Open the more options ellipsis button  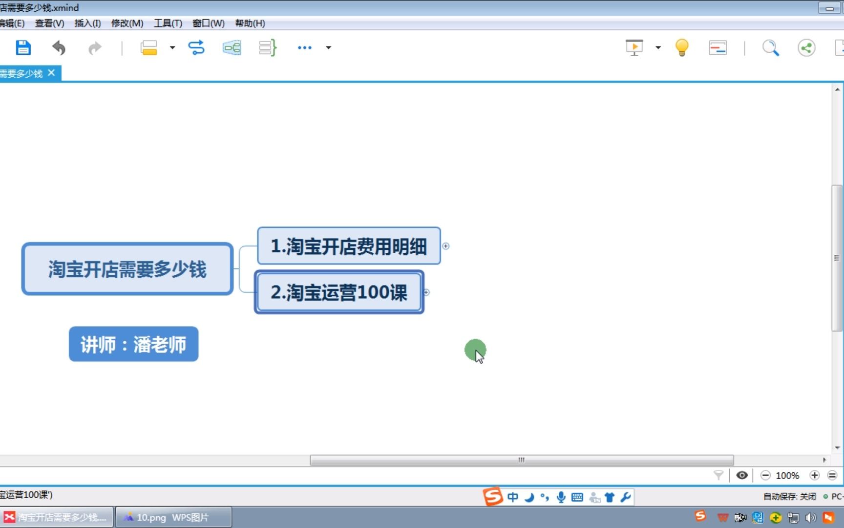(305, 47)
